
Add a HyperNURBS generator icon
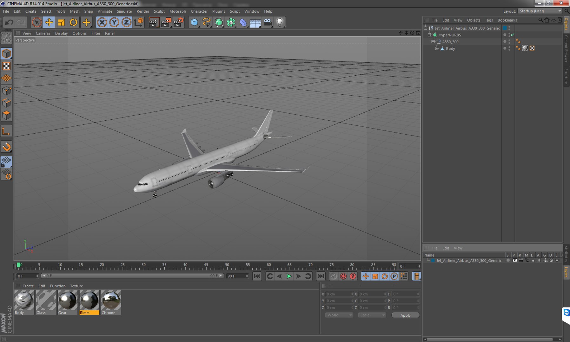219,22
